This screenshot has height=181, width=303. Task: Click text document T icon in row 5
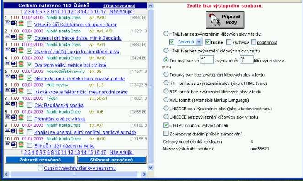(14, 77)
